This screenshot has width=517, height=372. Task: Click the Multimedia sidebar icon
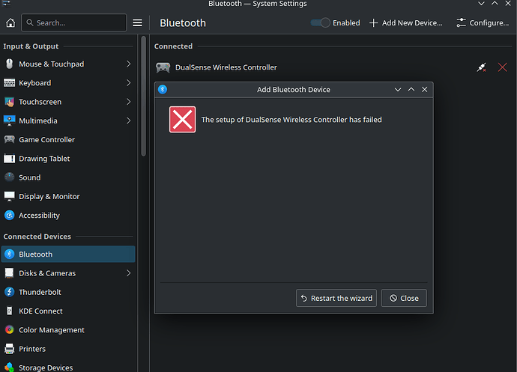click(9, 121)
